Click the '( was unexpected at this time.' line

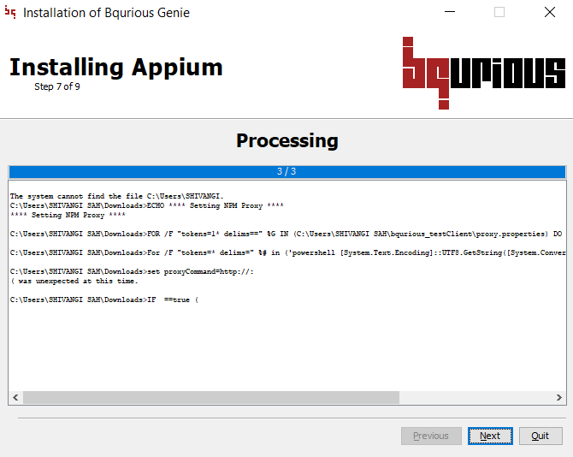pos(74,282)
